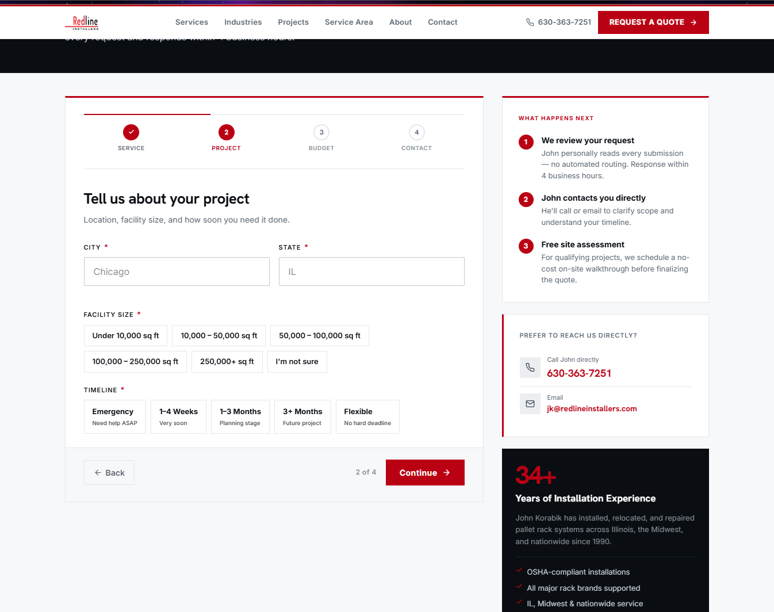This screenshot has width=774, height=612.
Task: Click the number 1 badge for We review your request
Action: click(526, 142)
